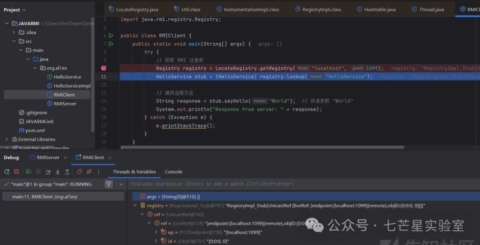Image resolution: width=480 pixels, height=245 pixels.
Task: Click the filter frames funnel icon
Action: click(109, 184)
